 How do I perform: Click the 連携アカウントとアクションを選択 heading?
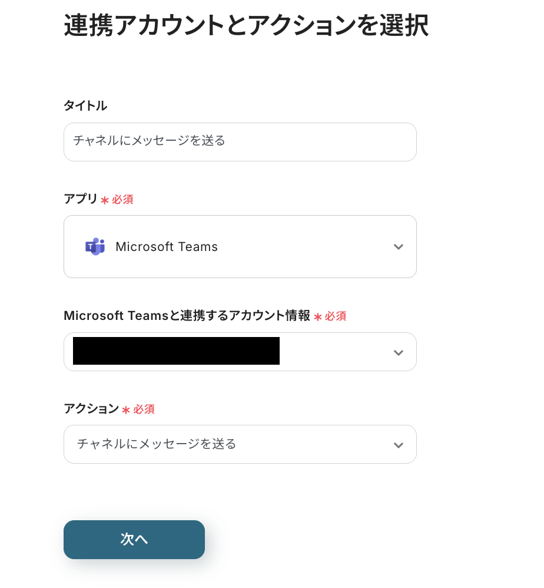tap(246, 26)
